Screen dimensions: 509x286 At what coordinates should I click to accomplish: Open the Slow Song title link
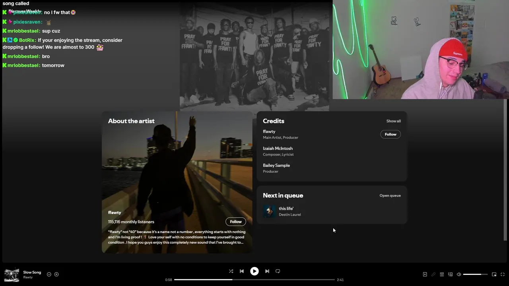32,272
